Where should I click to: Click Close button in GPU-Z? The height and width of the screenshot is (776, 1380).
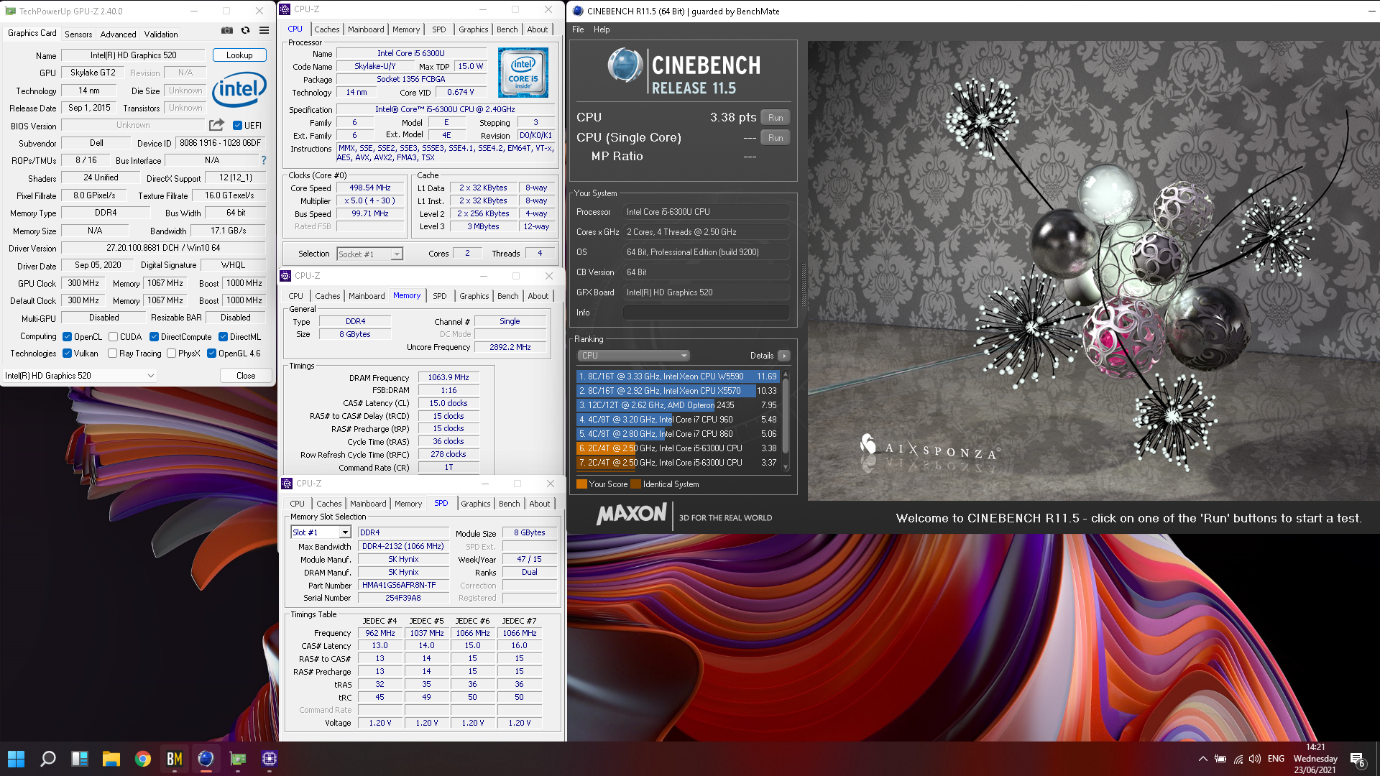(246, 376)
